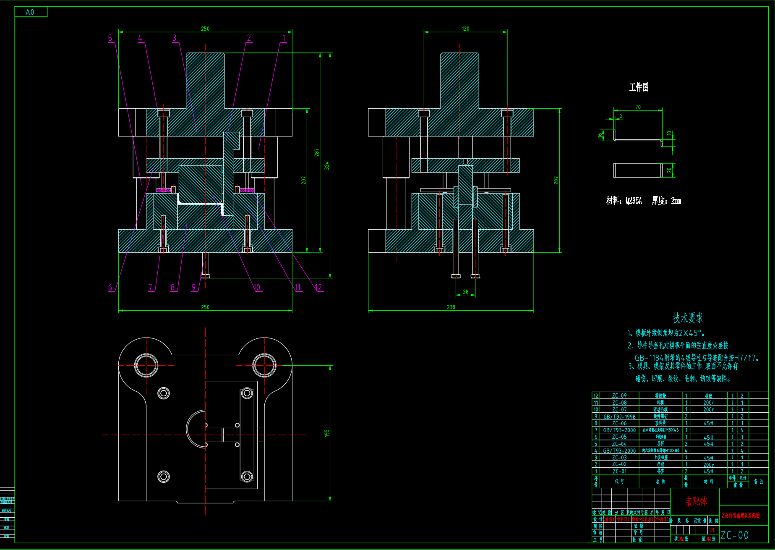Click the A0 sheet size label
775x550 pixels.
[x=30, y=12]
